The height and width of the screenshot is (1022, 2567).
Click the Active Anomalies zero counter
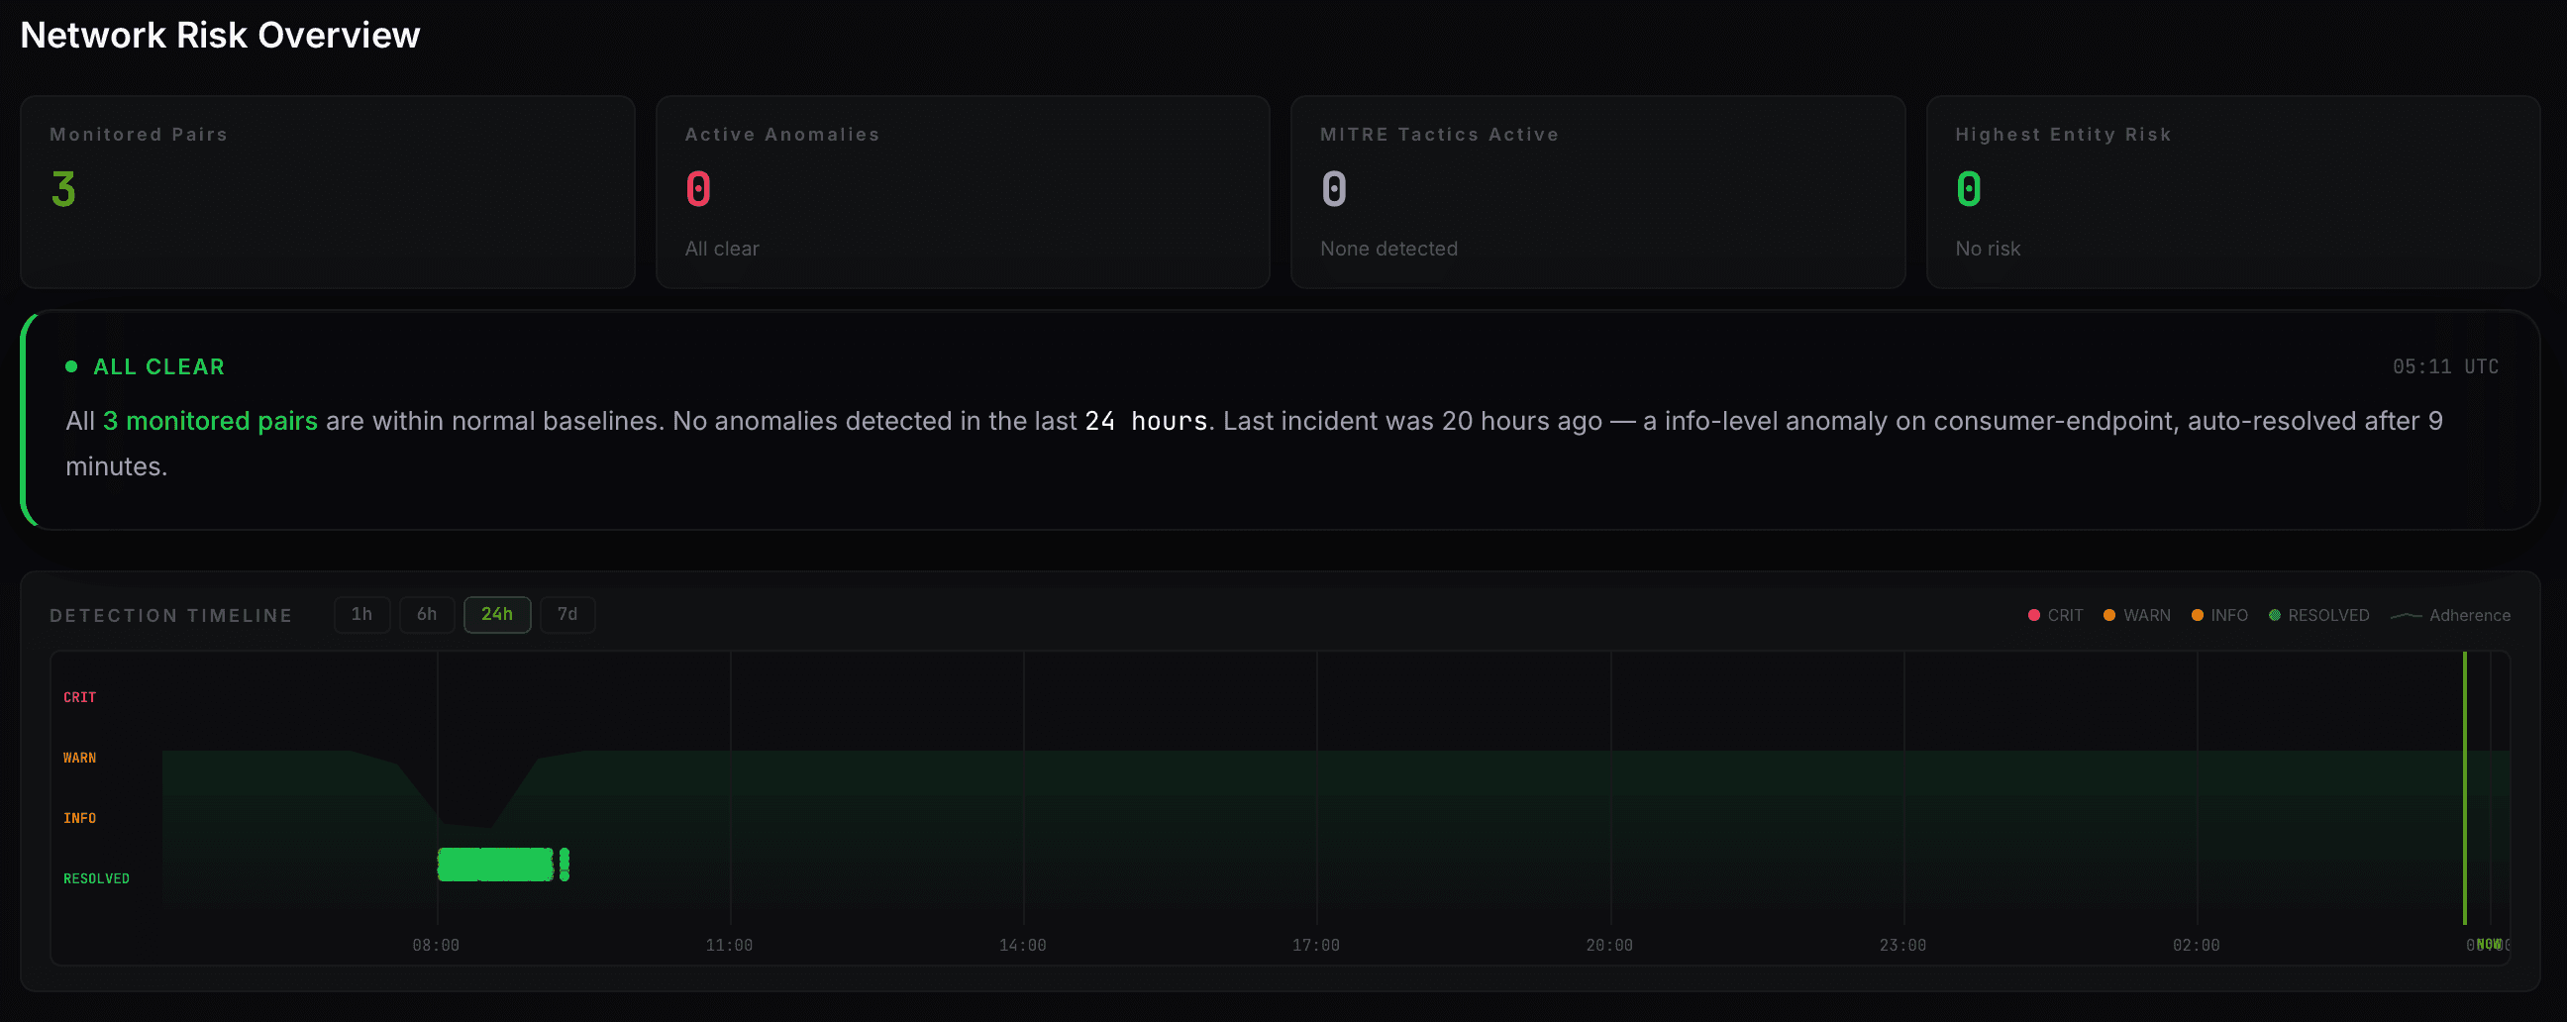697,188
